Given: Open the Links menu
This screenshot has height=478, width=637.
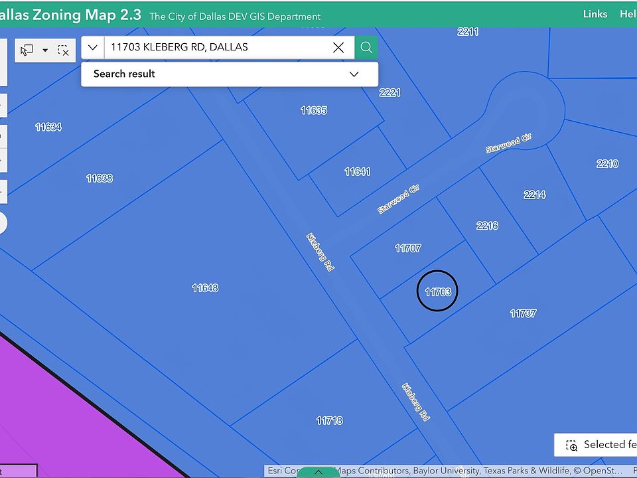Looking at the screenshot, I should (595, 14).
